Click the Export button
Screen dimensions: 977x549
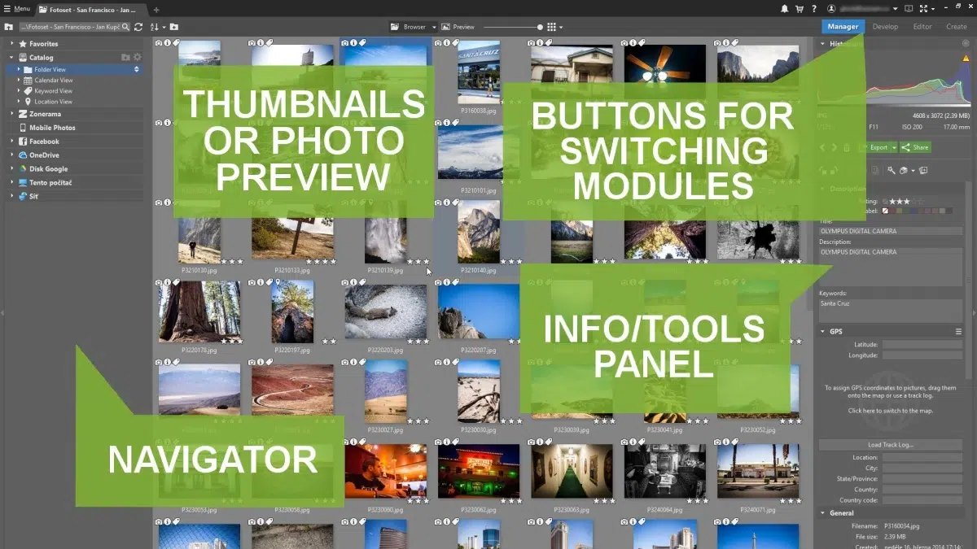(878, 147)
